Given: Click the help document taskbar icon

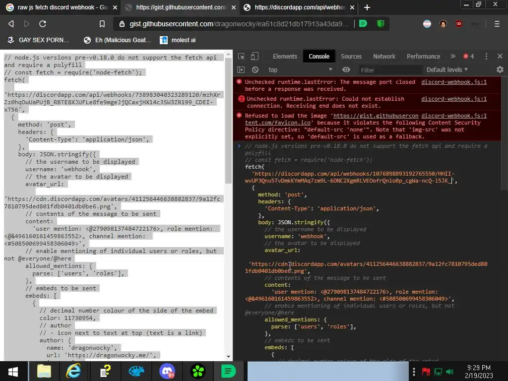Looking at the screenshot, I should pos(105,371).
